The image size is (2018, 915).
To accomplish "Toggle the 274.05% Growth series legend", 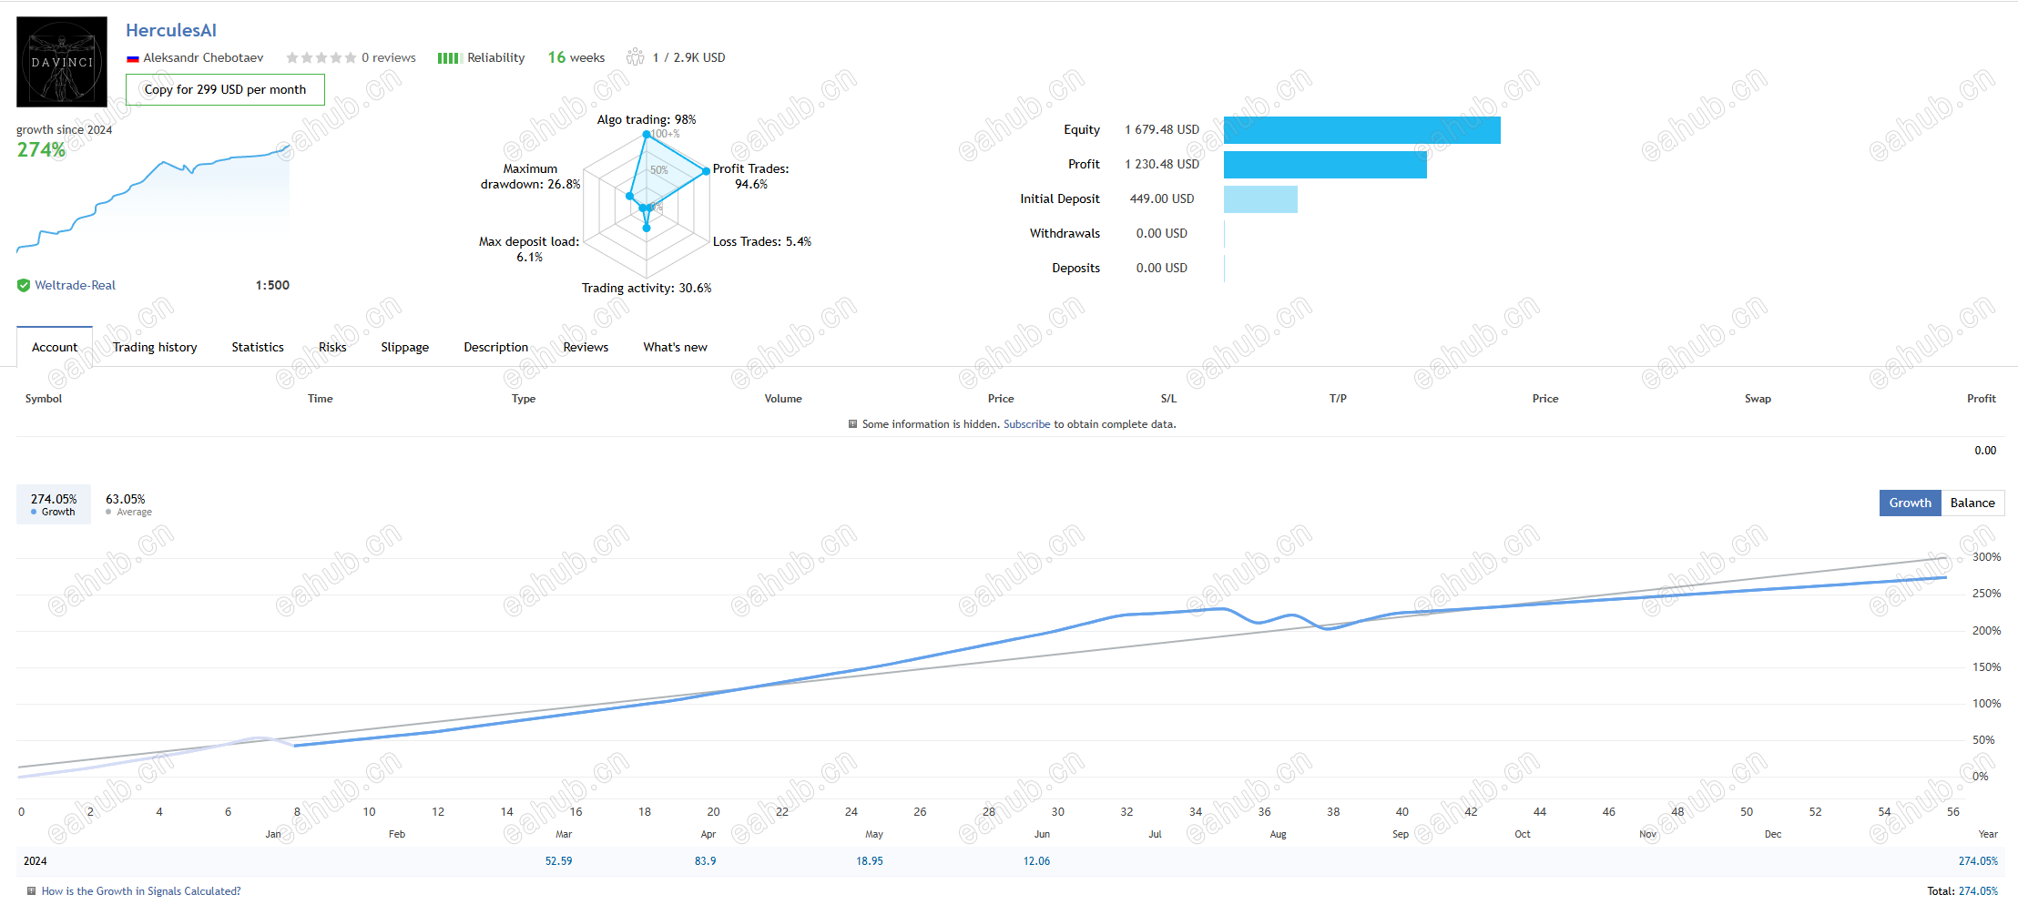I will tap(54, 504).
